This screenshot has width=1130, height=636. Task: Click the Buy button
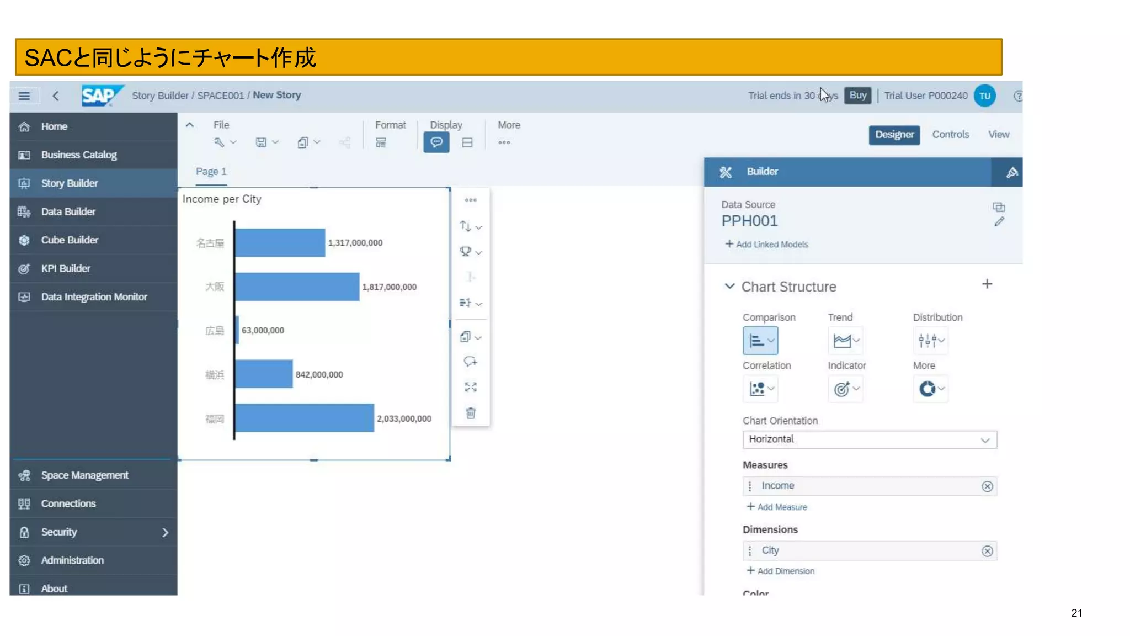857,96
